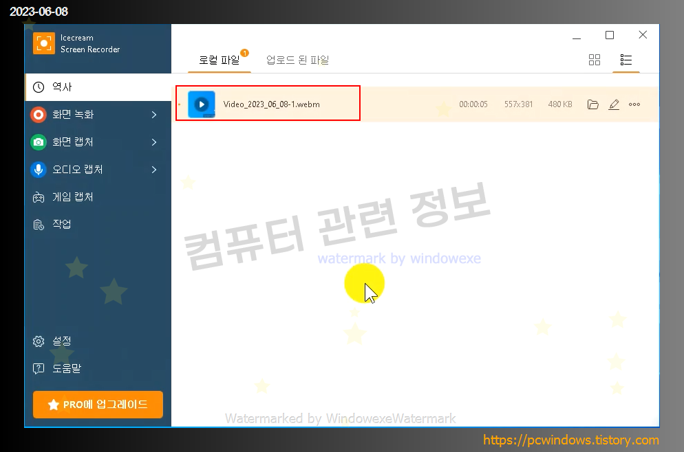Screen dimensions: 684x452
Task: Click the clock icon beside 역사
Action: 39,87
